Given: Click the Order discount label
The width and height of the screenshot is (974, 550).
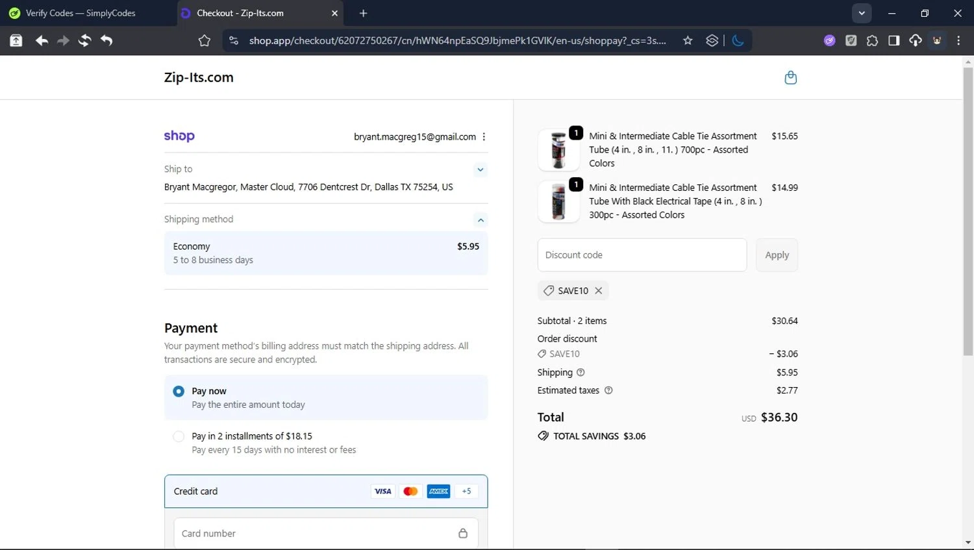Looking at the screenshot, I should tap(567, 339).
